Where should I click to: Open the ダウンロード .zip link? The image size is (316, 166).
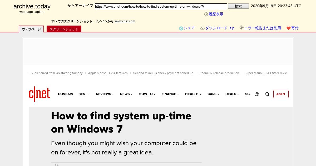point(220,28)
